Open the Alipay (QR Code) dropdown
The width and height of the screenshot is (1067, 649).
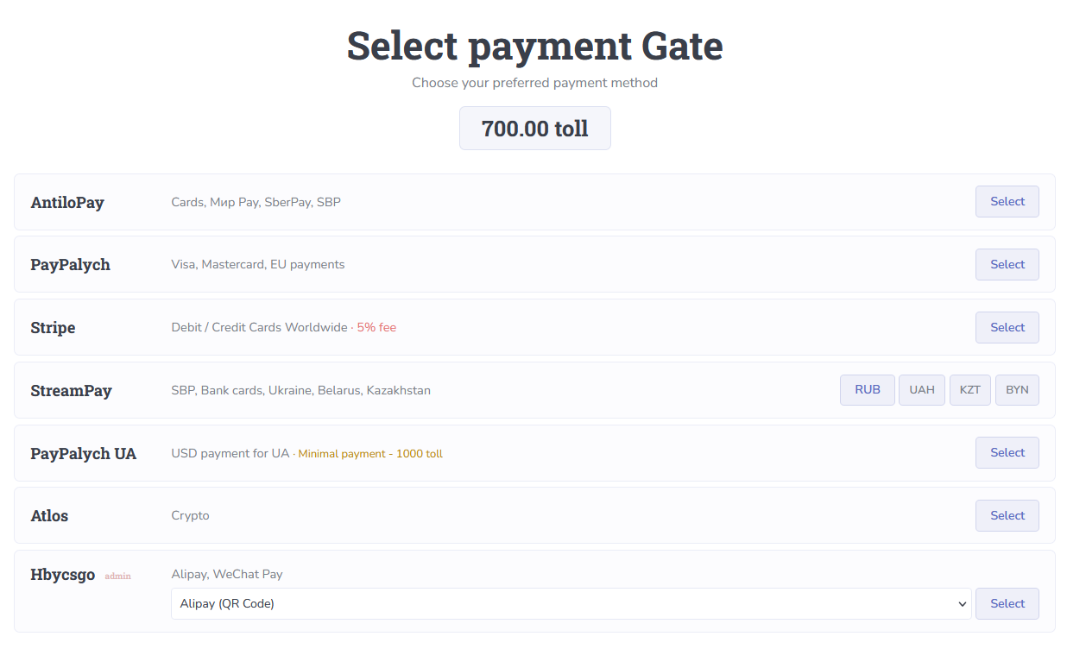(571, 604)
